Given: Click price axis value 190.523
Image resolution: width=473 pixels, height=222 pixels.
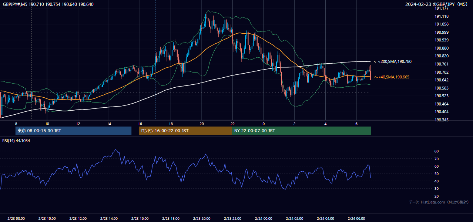Looking at the screenshot, I should pos(441,96).
